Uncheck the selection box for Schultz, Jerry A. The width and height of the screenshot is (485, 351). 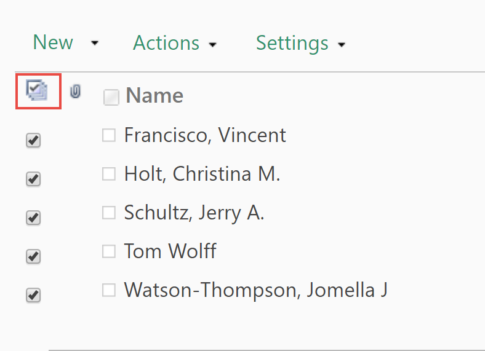[x=33, y=218]
